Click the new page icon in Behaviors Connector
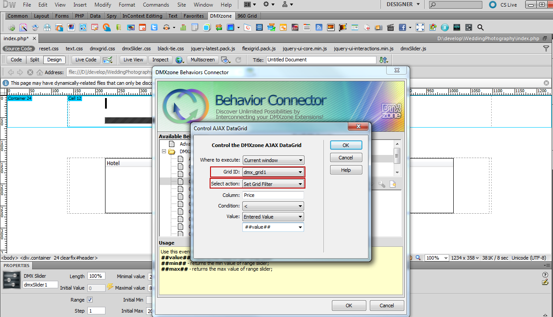The image size is (553, 317). click(x=392, y=185)
